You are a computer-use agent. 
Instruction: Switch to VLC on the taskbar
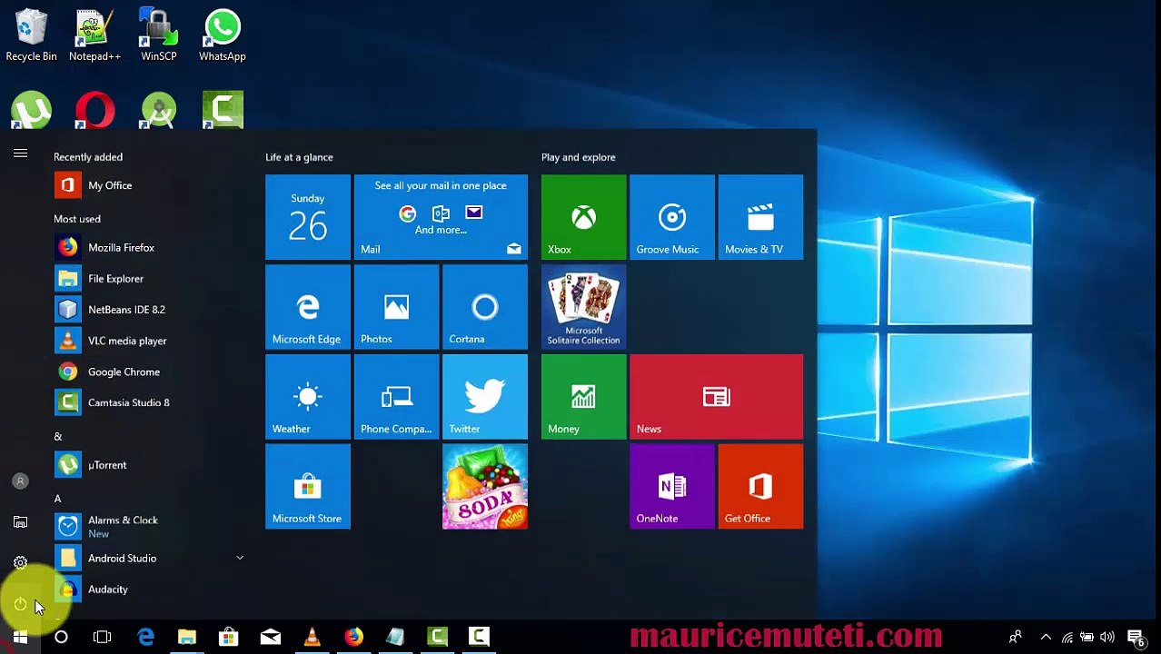coord(313,638)
